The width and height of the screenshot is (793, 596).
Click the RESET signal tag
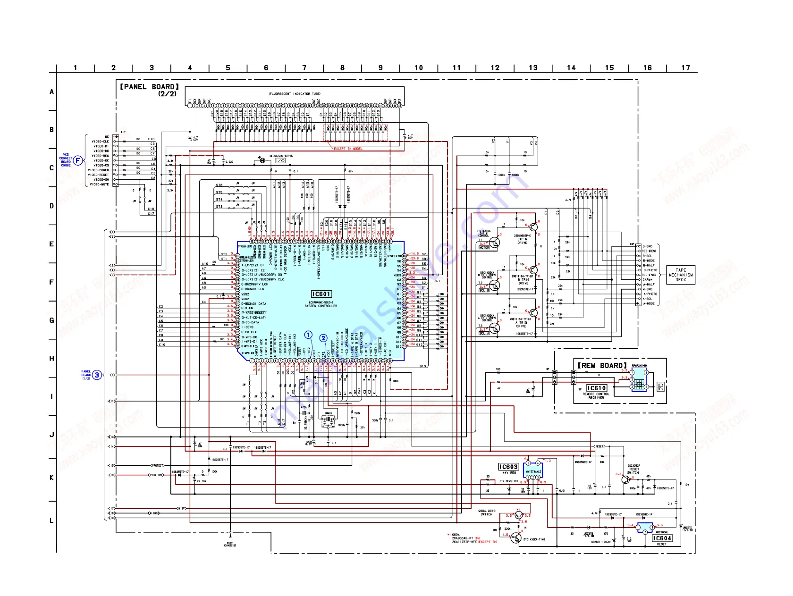pos(599,446)
